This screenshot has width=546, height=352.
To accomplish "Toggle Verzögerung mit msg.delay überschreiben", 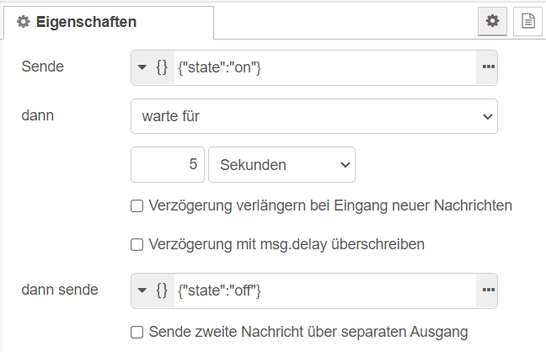I will click(136, 245).
